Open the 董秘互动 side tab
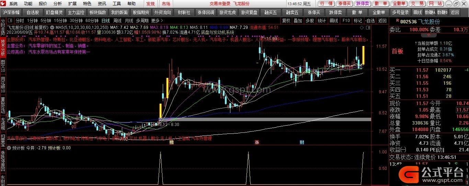This screenshot has width=469, height=186. 3,104
